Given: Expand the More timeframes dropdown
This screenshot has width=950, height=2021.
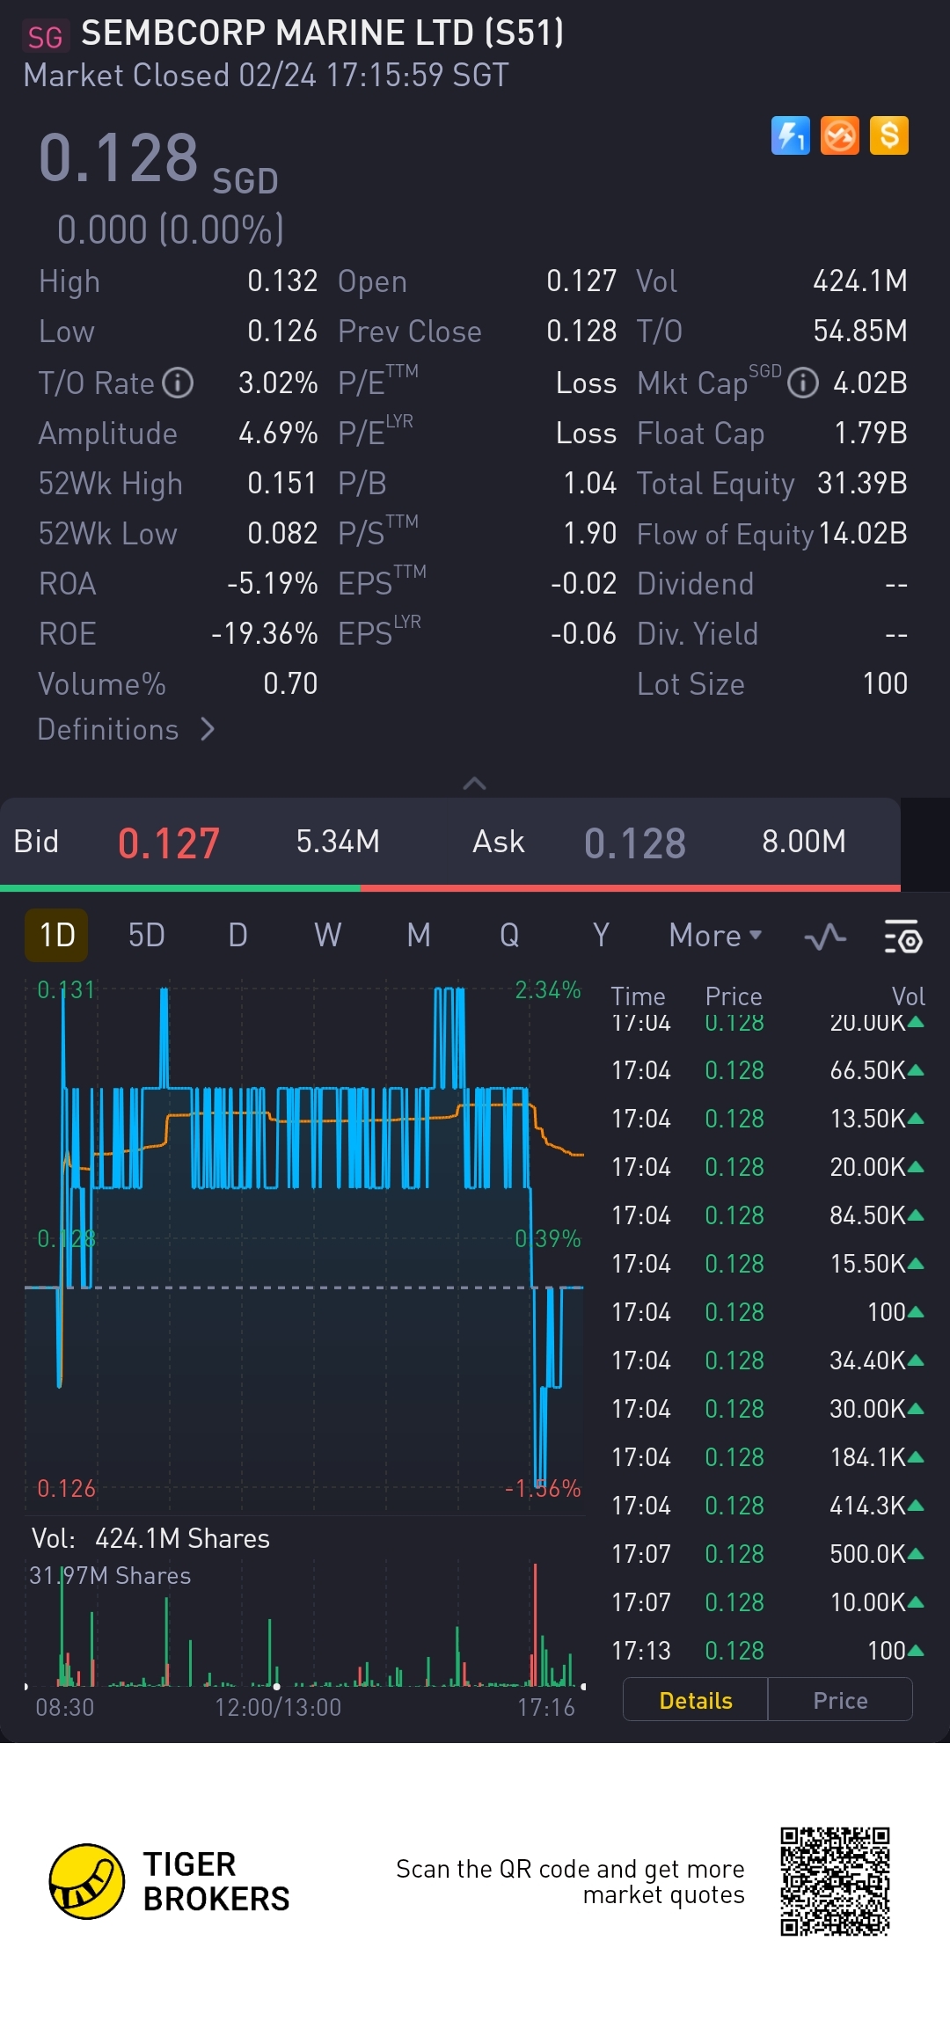Looking at the screenshot, I should pyautogui.click(x=714, y=935).
